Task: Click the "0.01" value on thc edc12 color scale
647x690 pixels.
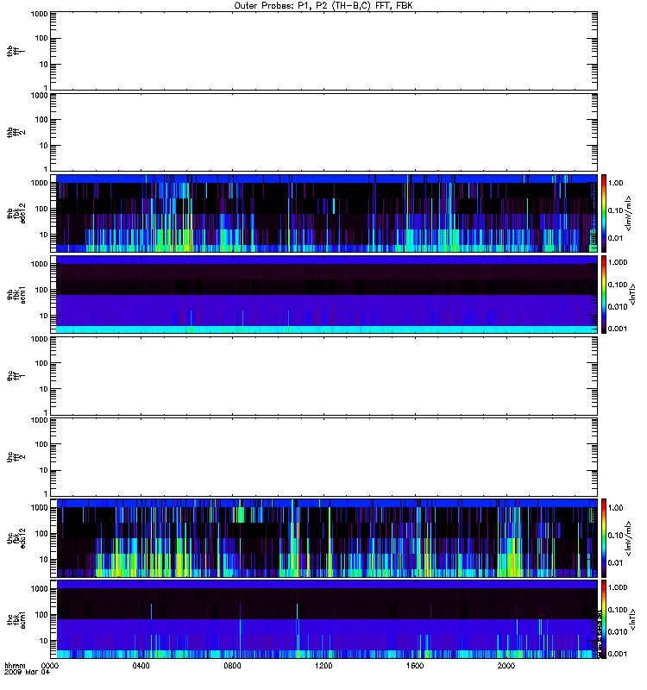Action: click(615, 563)
